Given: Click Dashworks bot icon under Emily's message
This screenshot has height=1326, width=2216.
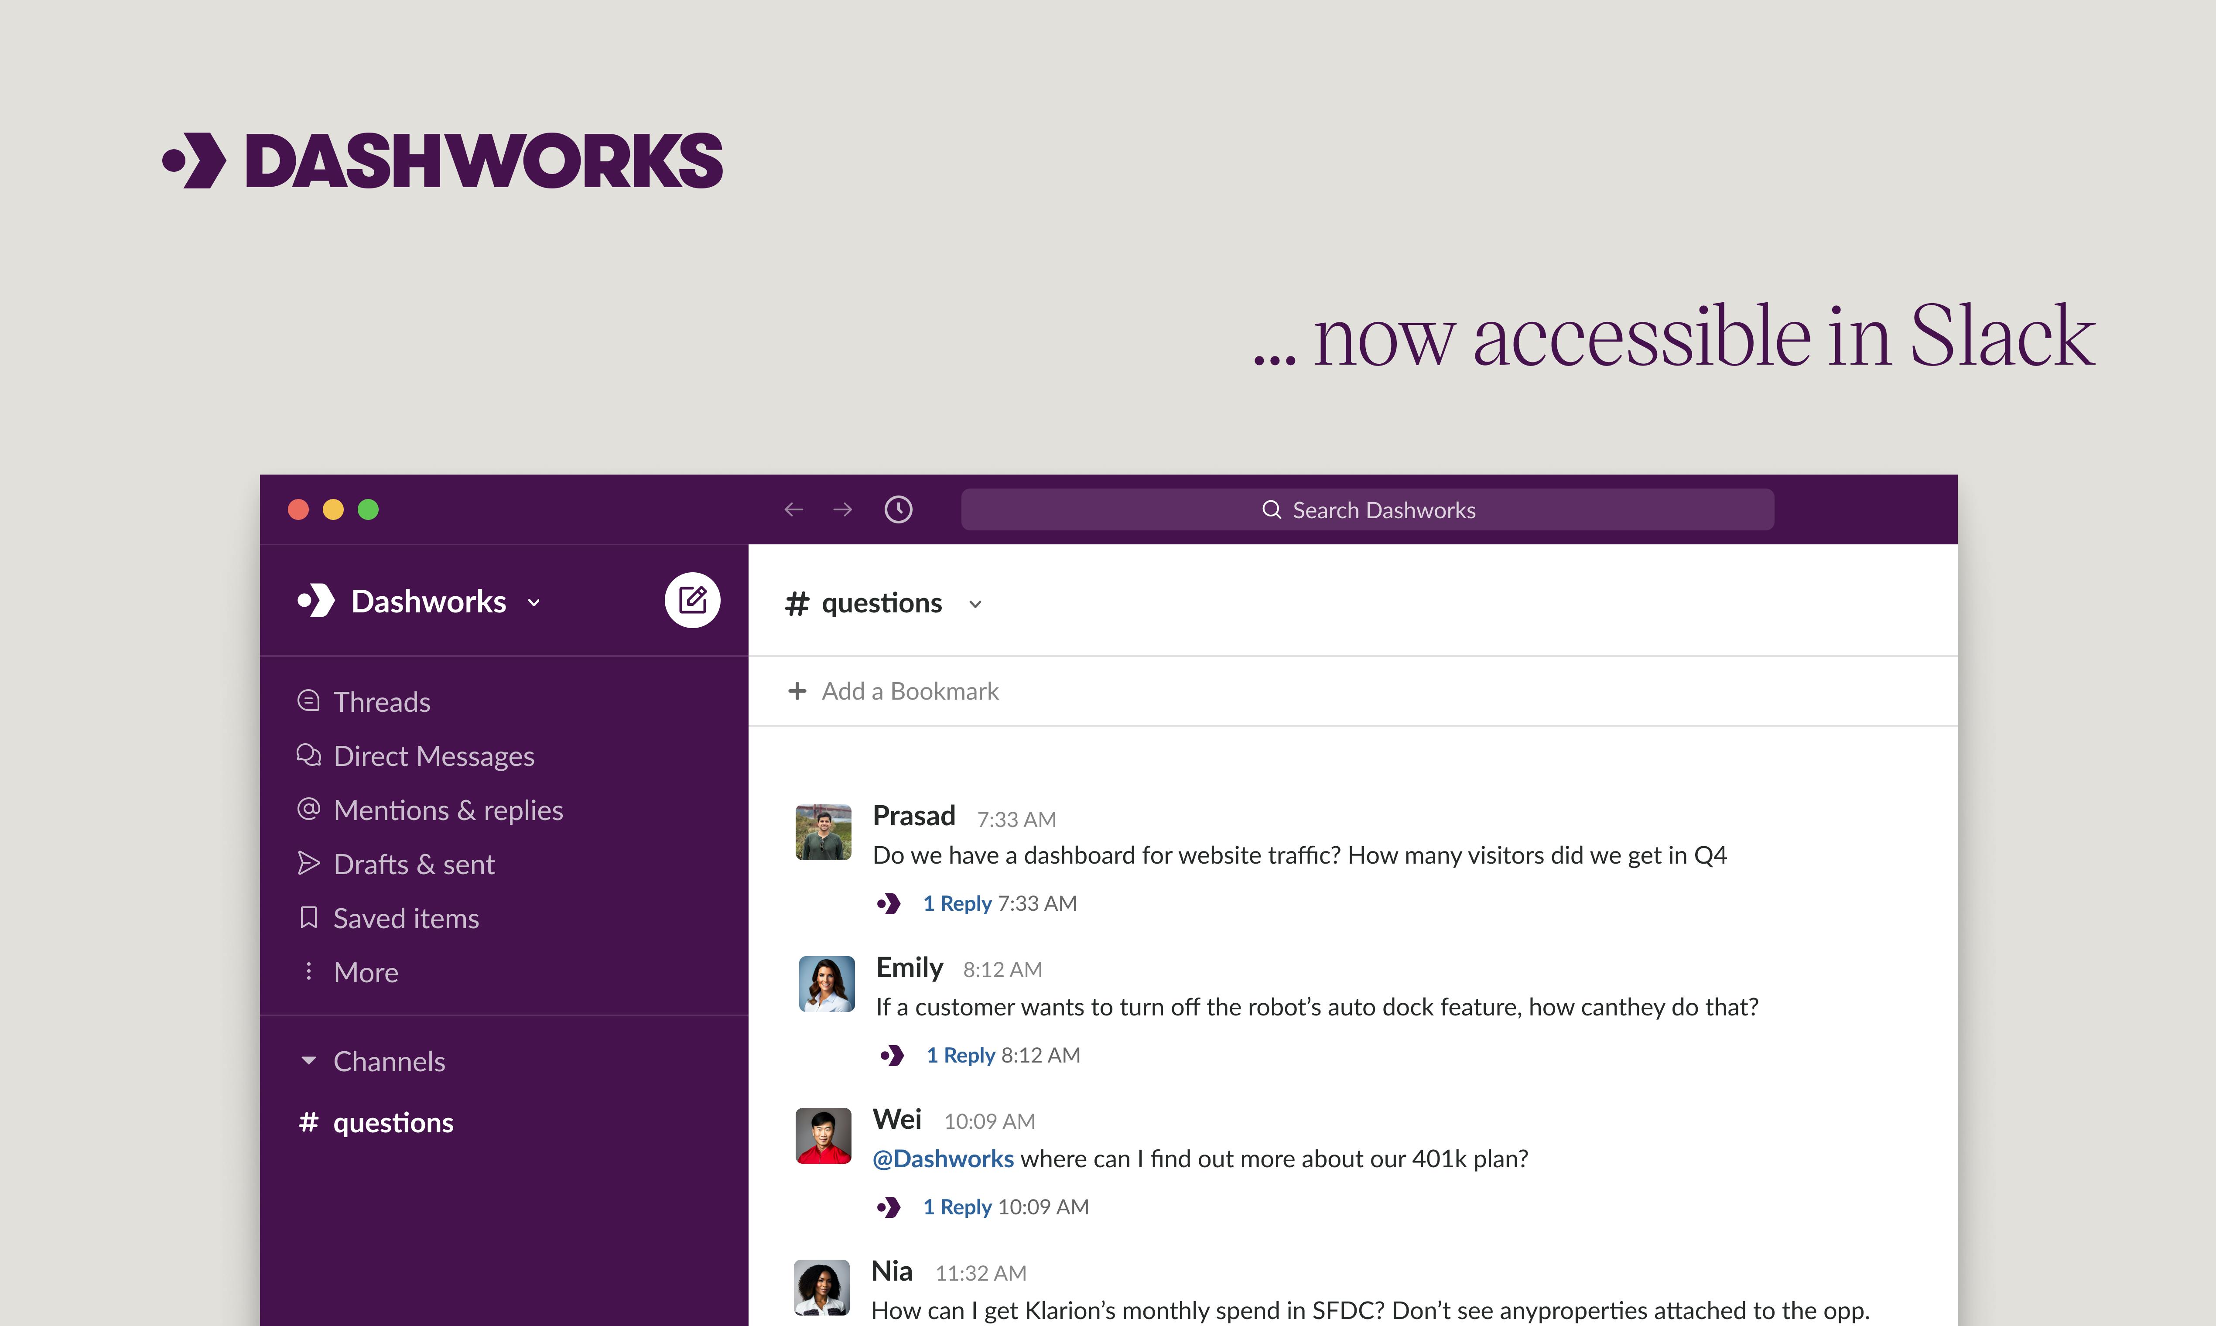Looking at the screenshot, I should [x=892, y=1055].
